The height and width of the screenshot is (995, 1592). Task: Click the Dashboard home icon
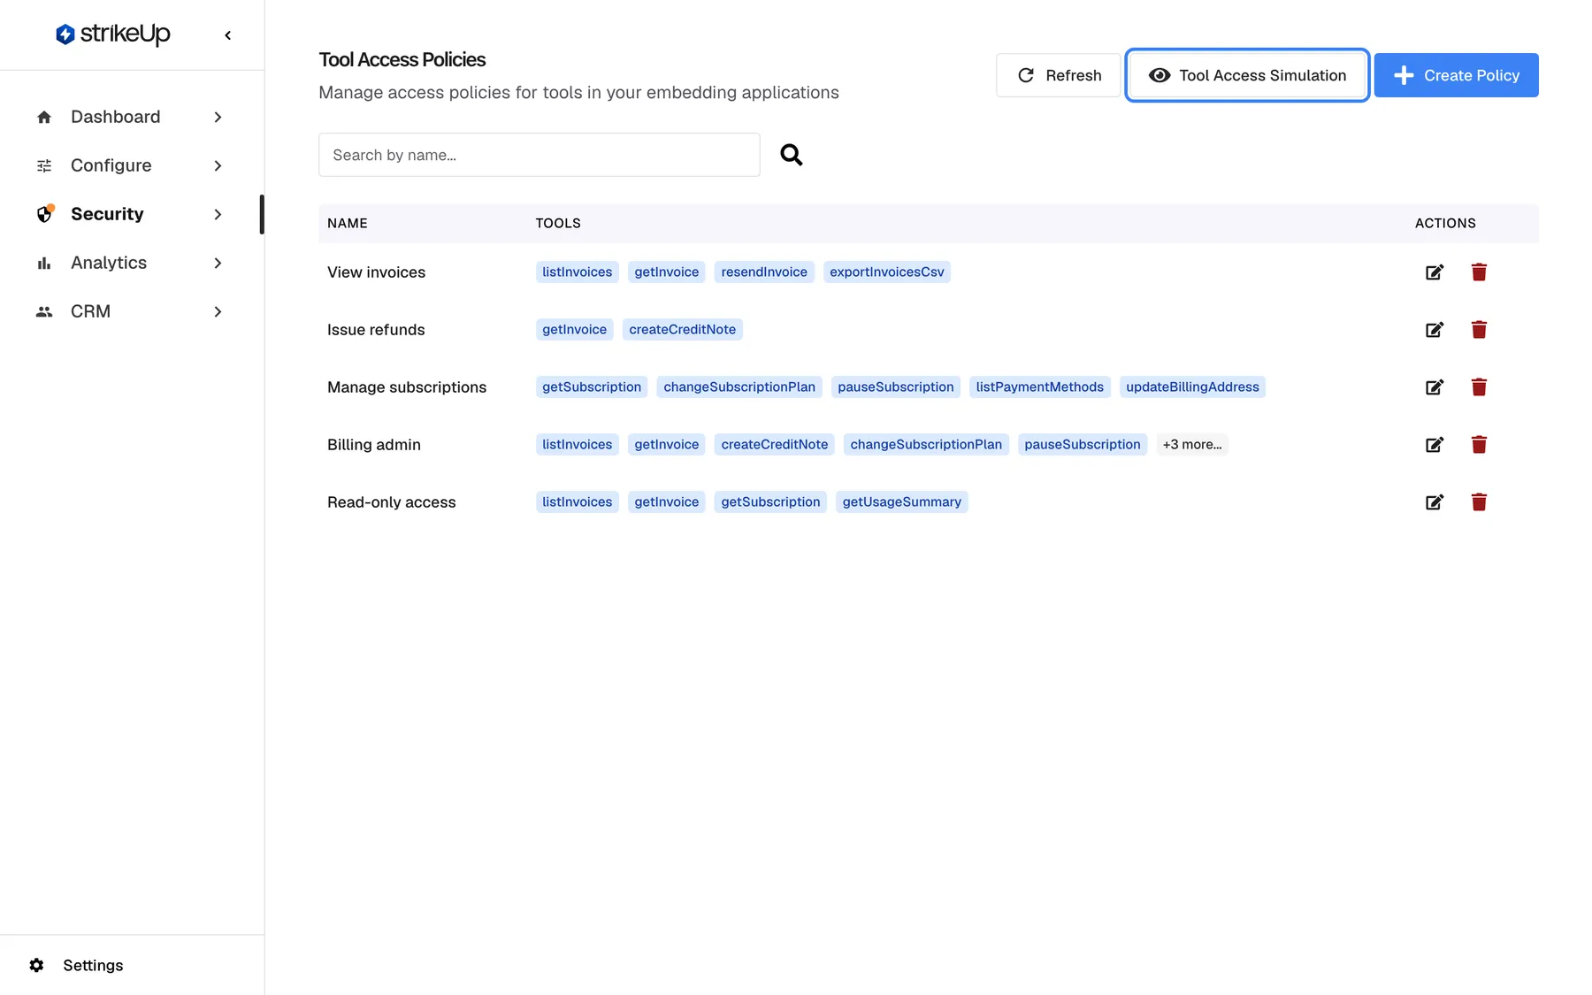click(x=44, y=117)
